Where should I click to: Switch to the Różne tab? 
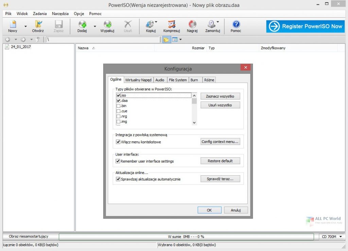209,80
